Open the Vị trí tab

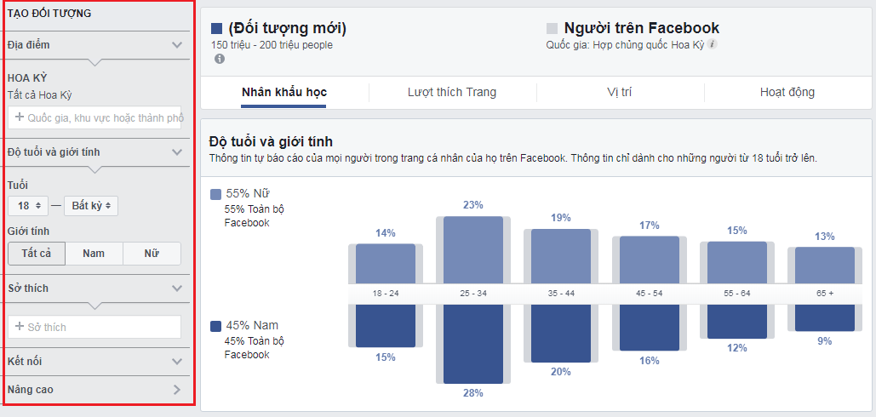[619, 92]
